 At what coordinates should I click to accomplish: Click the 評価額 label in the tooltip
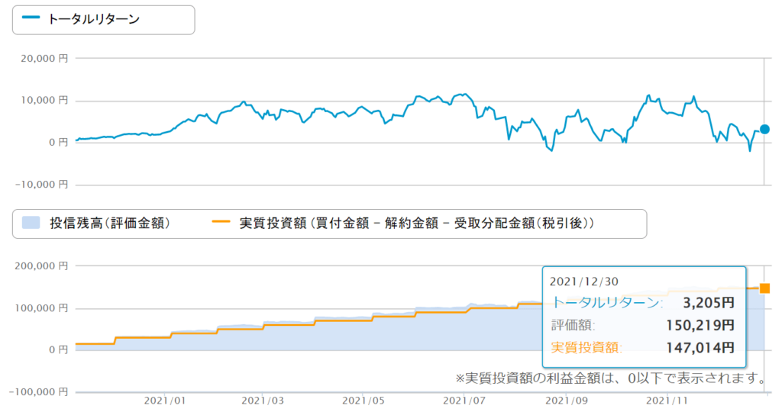[573, 325]
